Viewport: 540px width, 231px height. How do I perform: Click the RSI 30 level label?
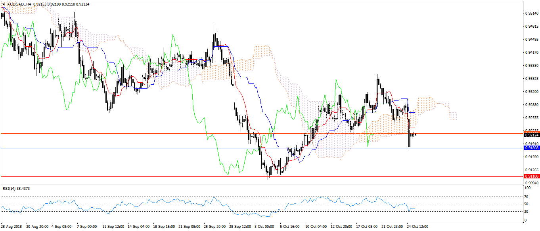(x=526, y=212)
